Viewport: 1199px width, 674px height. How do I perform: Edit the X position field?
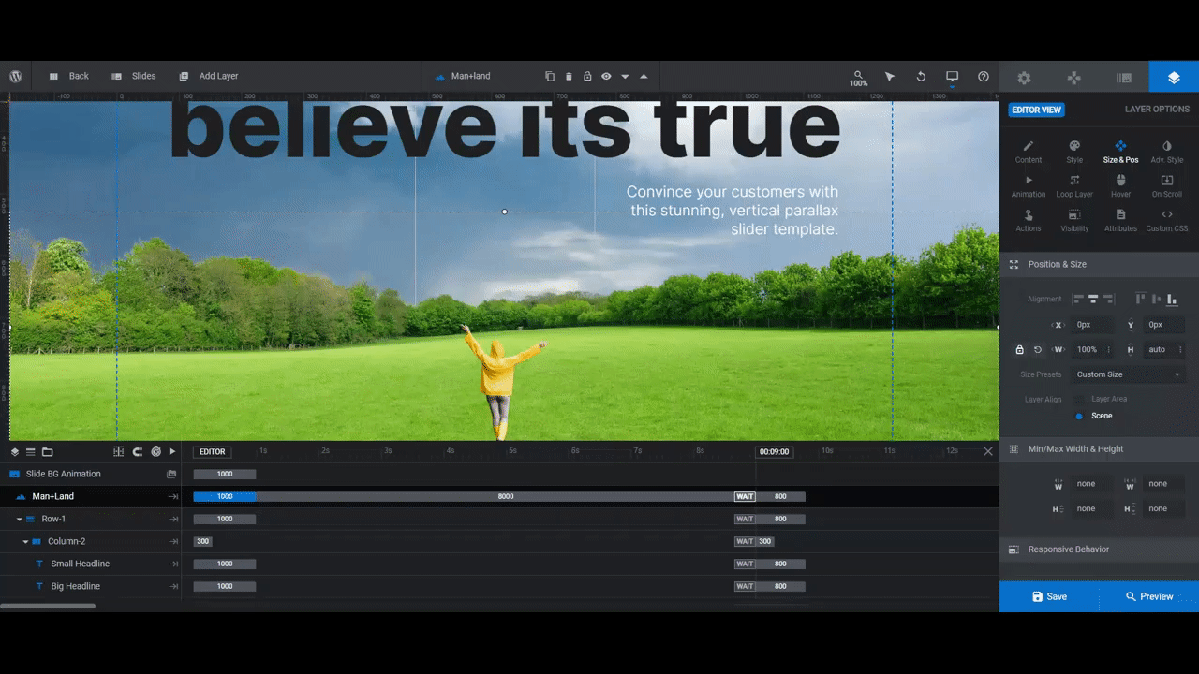1092,325
